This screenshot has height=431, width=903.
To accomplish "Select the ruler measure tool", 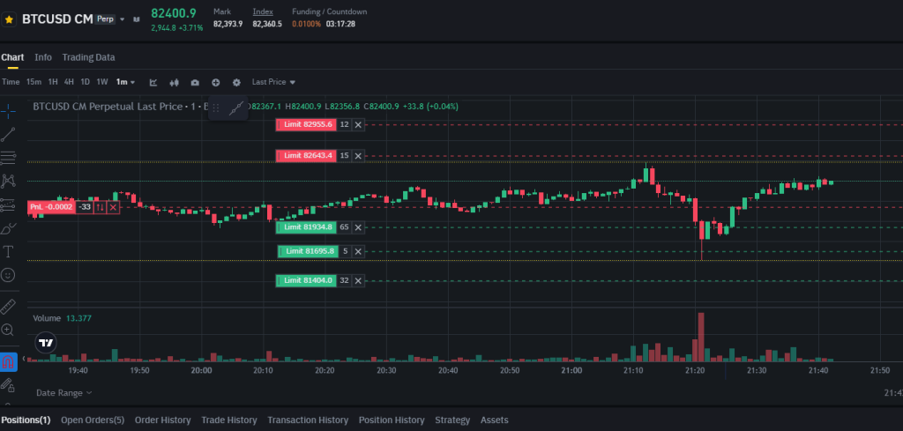I will [9, 306].
